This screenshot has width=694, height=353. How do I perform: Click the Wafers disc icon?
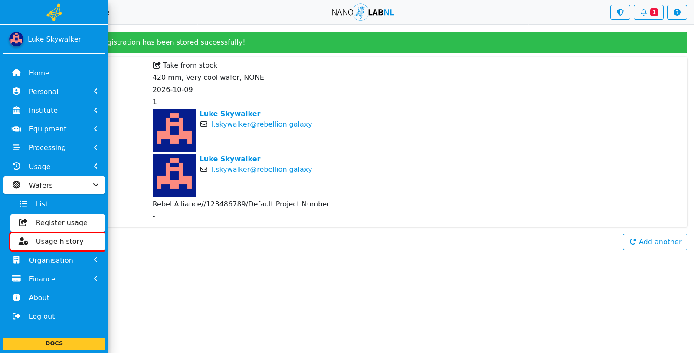16,185
